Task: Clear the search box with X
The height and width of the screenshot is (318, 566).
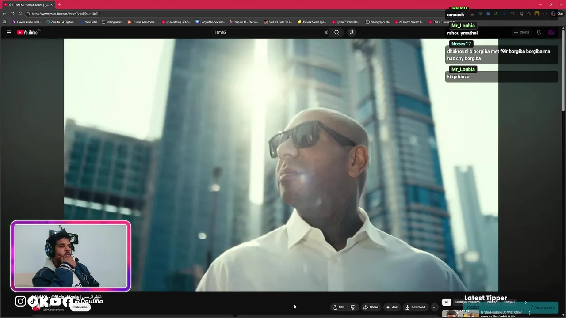Action: point(326,32)
